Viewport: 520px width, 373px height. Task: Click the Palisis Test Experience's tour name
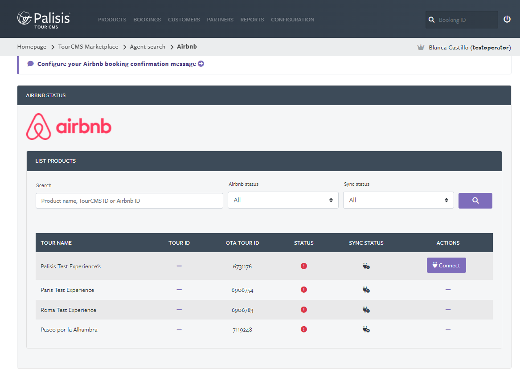71,266
